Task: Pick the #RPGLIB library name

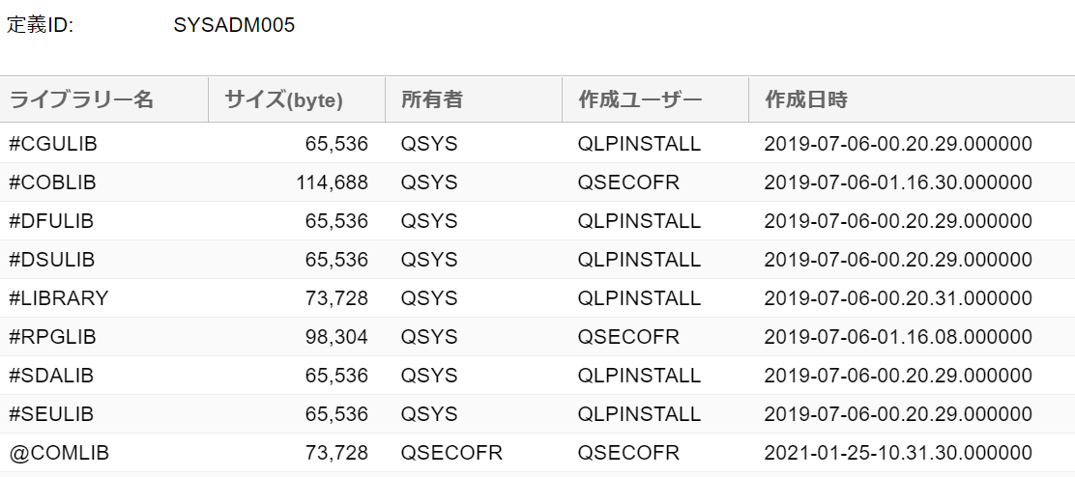Action: (x=53, y=337)
